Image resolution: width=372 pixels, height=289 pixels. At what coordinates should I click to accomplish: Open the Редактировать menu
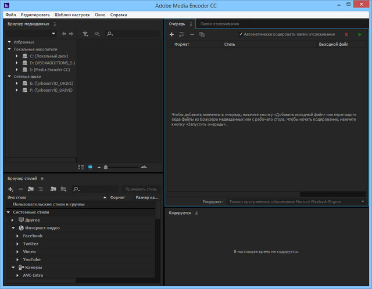click(35, 15)
